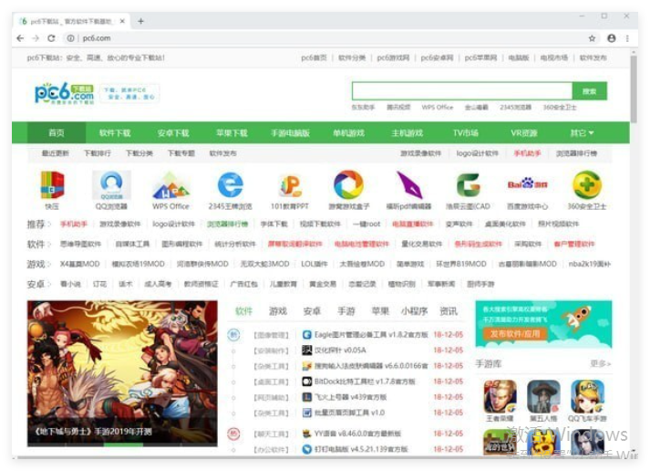Switch to the 资讯 list tab
The height and width of the screenshot is (471, 650).
click(x=449, y=311)
